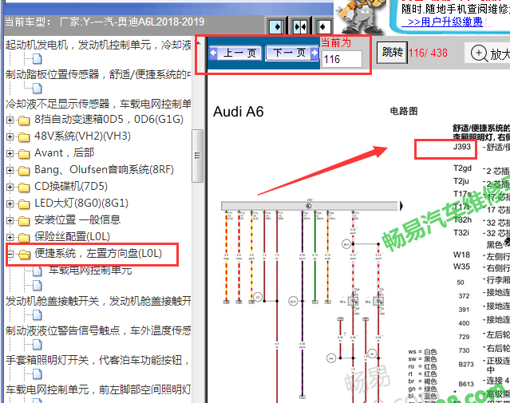Image resolution: width=510 pixels, height=403 pixels.
Task: Open 车载电网控制单元 tree entry
Action: tap(90, 271)
